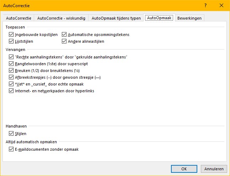This screenshot has width=230, height=176.
Task: Click the Annuleren button
Action: tap(214, 169)
